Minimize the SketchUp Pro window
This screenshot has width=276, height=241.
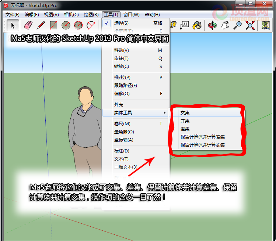pyautogui.click(x=240, y=4)
